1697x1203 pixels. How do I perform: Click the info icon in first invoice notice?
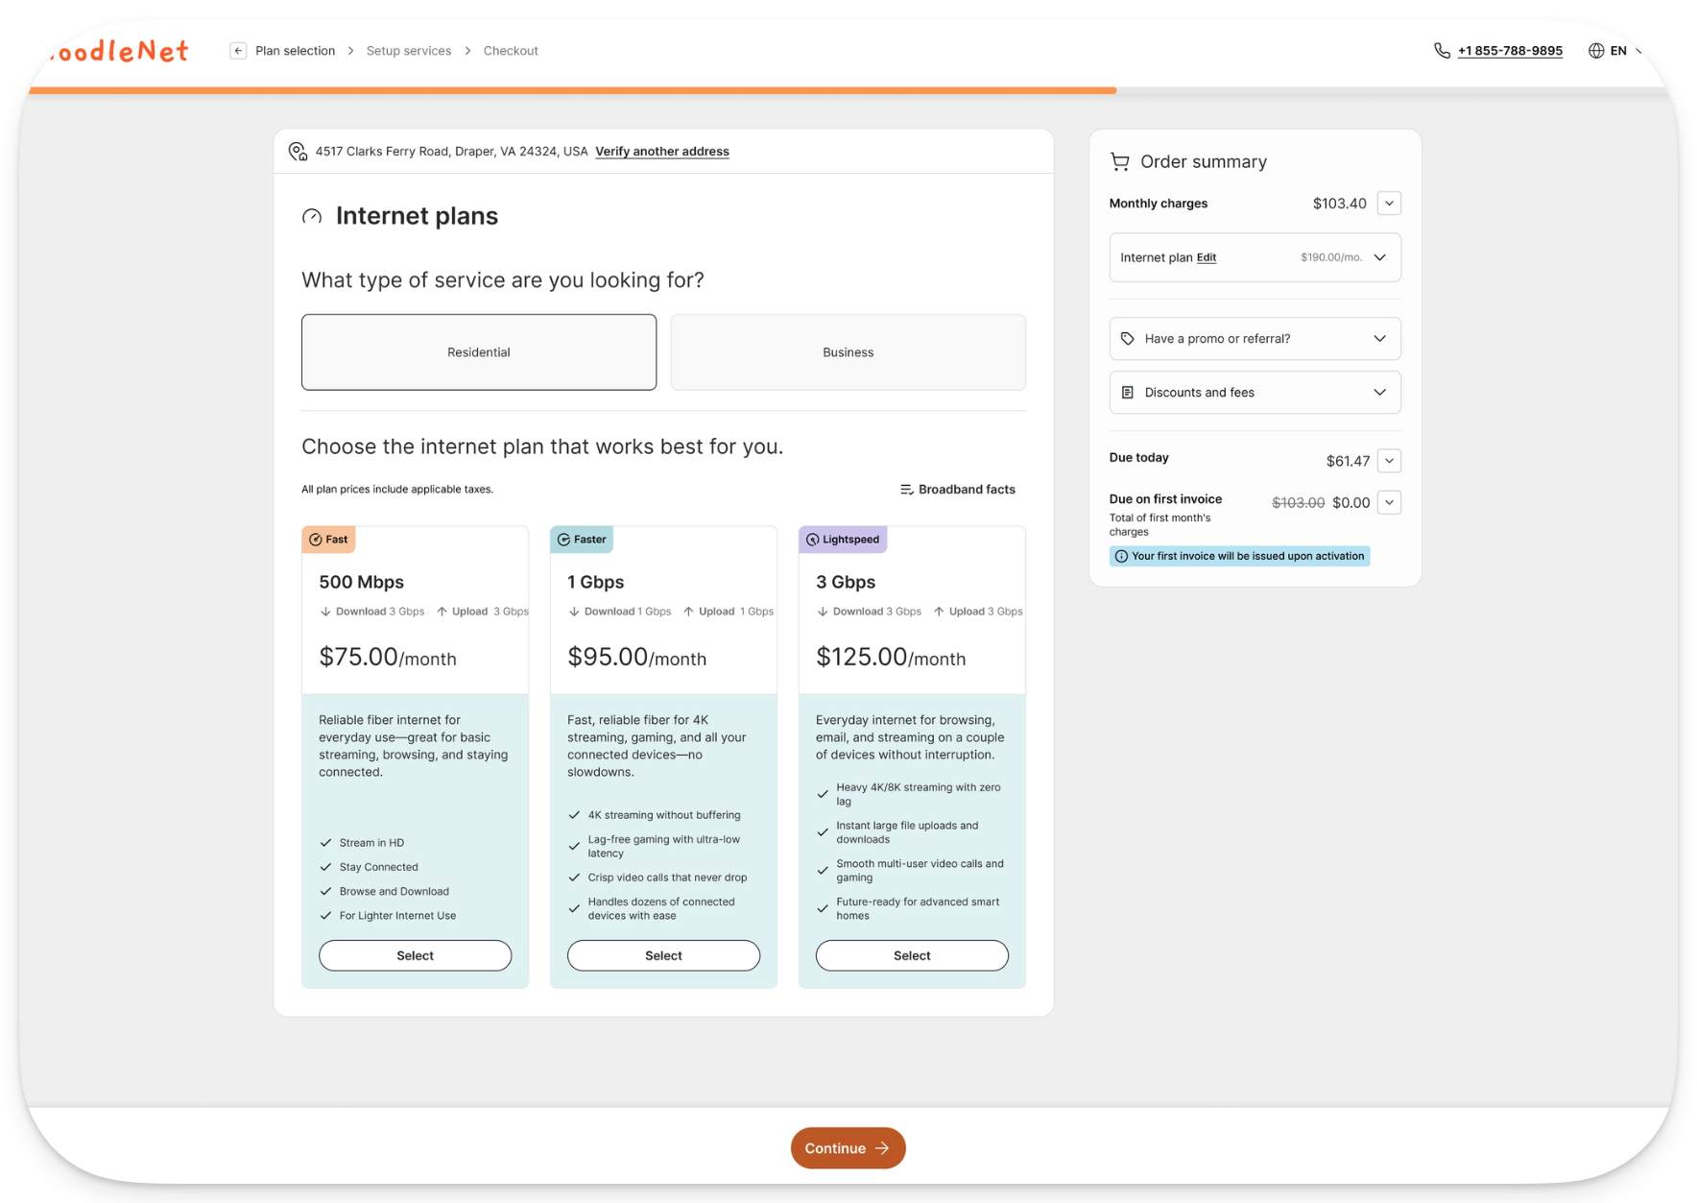[1121, 557]
